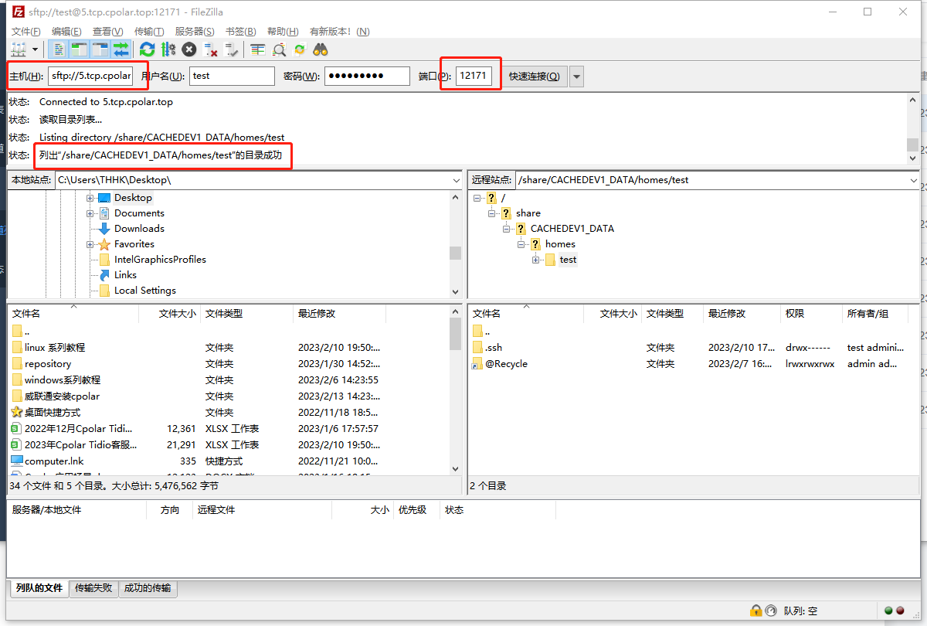Toggle the transfer queue display

(x=121, y=49)
